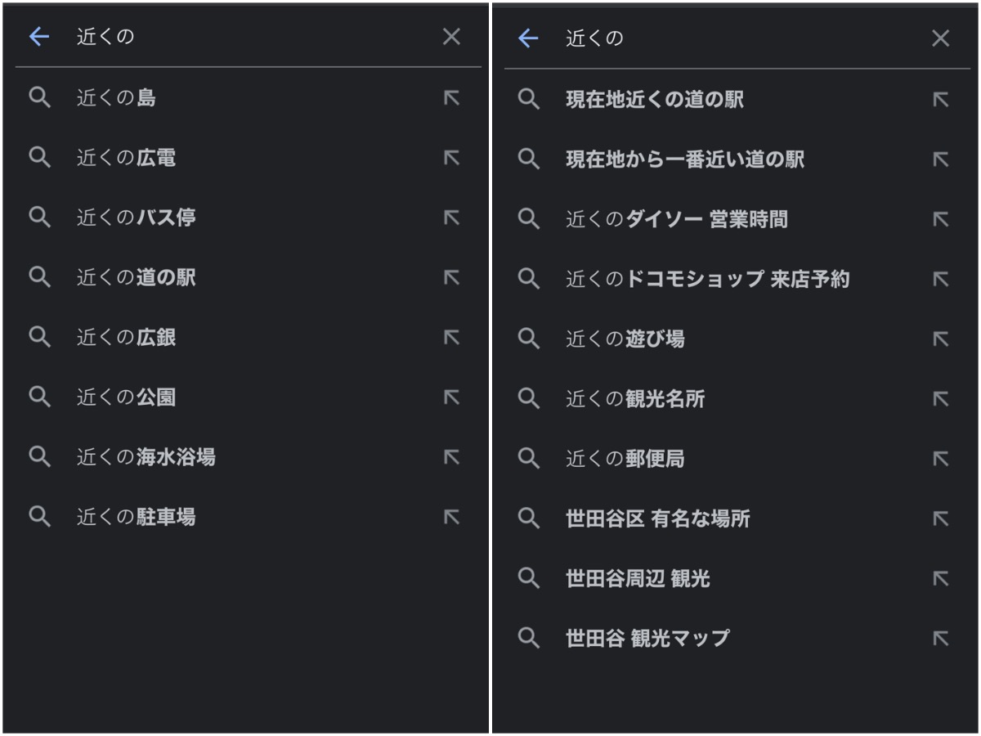Viewport: 981px width, 736px height.
Task: Search for 近くの観光名所 suggestion
Action: click(635, 399)
